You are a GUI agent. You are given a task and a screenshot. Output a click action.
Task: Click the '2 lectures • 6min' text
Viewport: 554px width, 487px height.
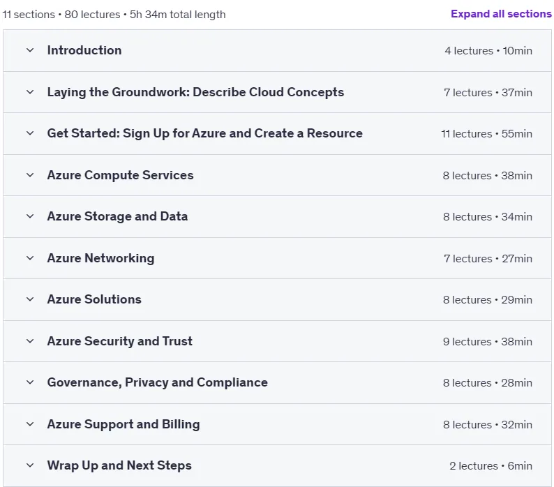click(x=491, y=466)
